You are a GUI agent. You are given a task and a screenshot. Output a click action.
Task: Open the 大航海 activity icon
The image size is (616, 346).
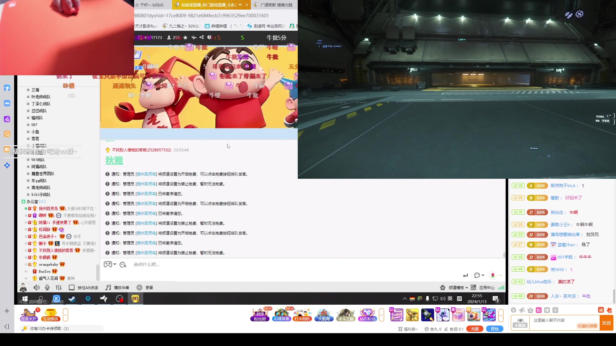[x=324, y=315]
